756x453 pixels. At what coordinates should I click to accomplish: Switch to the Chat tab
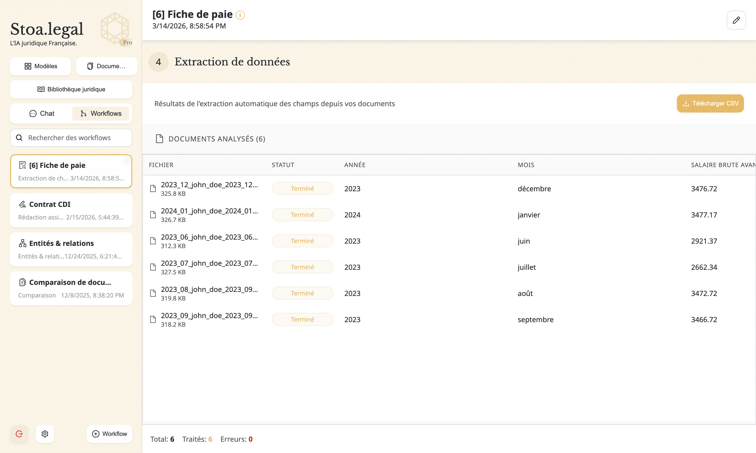pos(42,114)
